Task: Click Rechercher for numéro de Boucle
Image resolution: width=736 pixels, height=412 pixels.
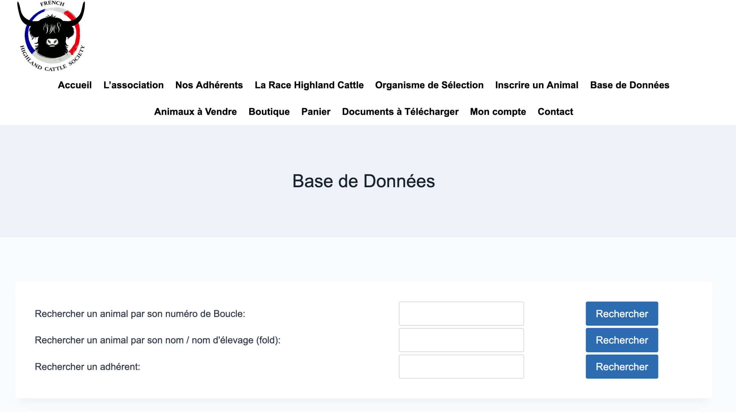Action: pyautogui.click(x=622, y=314)
